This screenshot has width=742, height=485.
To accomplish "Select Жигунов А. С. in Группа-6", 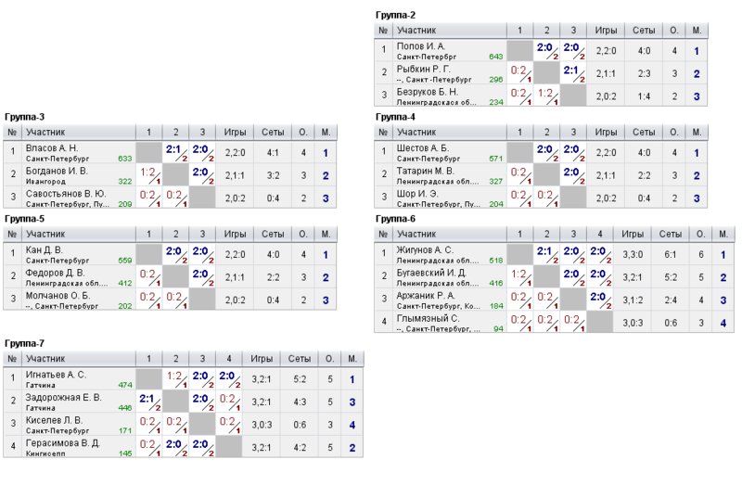I will [425, 249].
